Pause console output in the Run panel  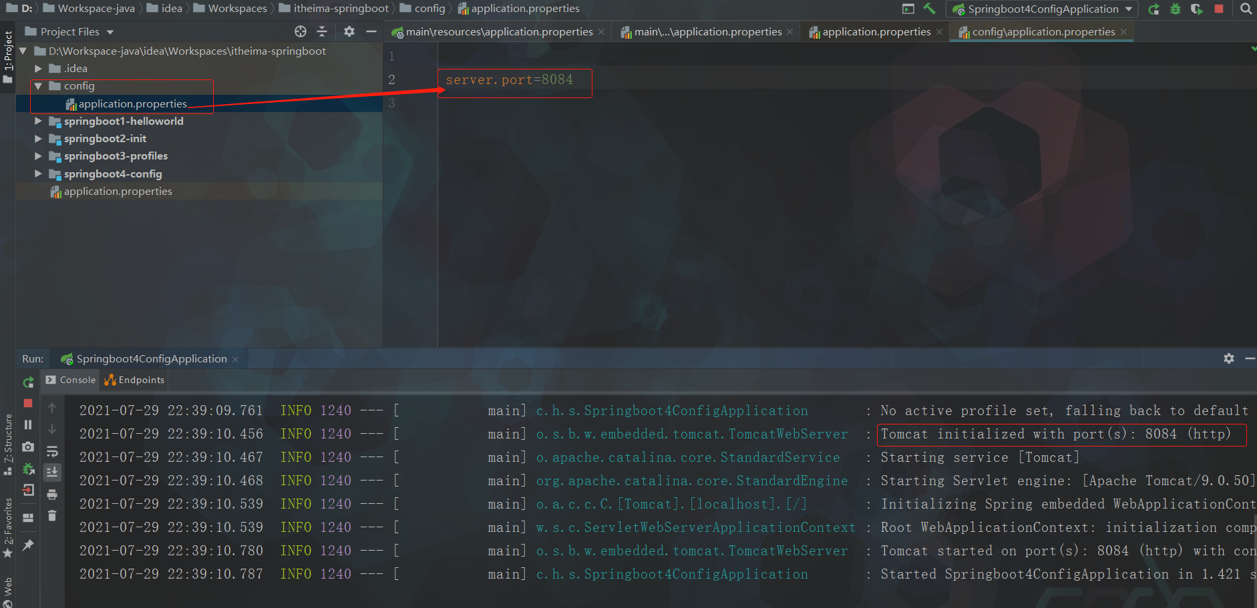28,424
